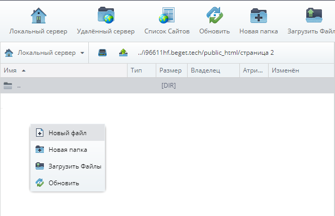Screen dimensions: 335x216
Task: Choose Обновить from context menu
Action: (x=67, y=183)
